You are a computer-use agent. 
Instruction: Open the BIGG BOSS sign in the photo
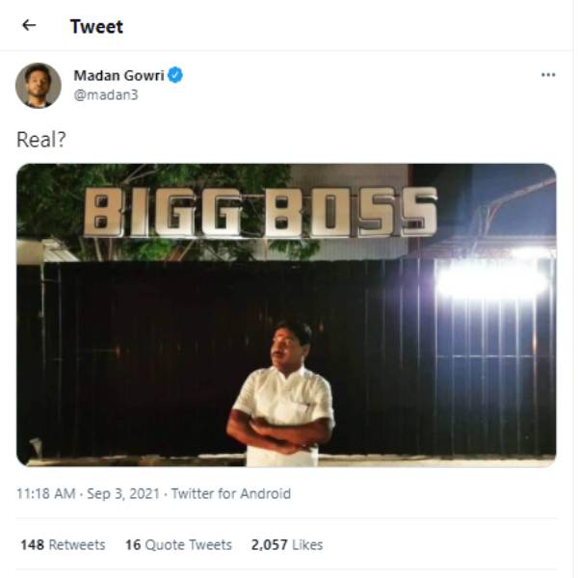tap(260, 211)
